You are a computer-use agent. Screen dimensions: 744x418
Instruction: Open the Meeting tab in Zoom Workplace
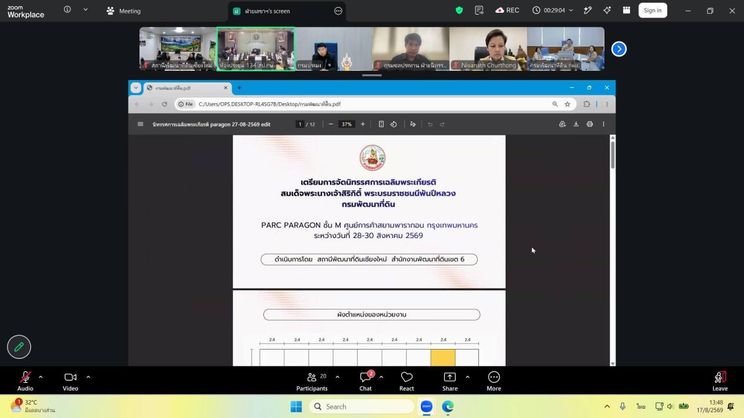coord(124,10)
